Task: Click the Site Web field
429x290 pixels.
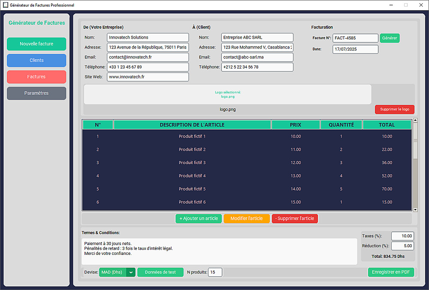Action: tap(148, 77)
